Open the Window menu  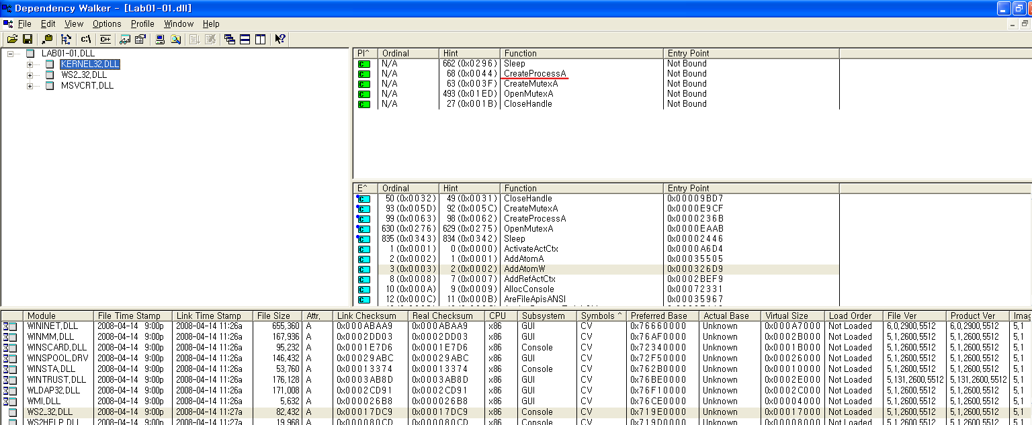(x=179, y=23)
